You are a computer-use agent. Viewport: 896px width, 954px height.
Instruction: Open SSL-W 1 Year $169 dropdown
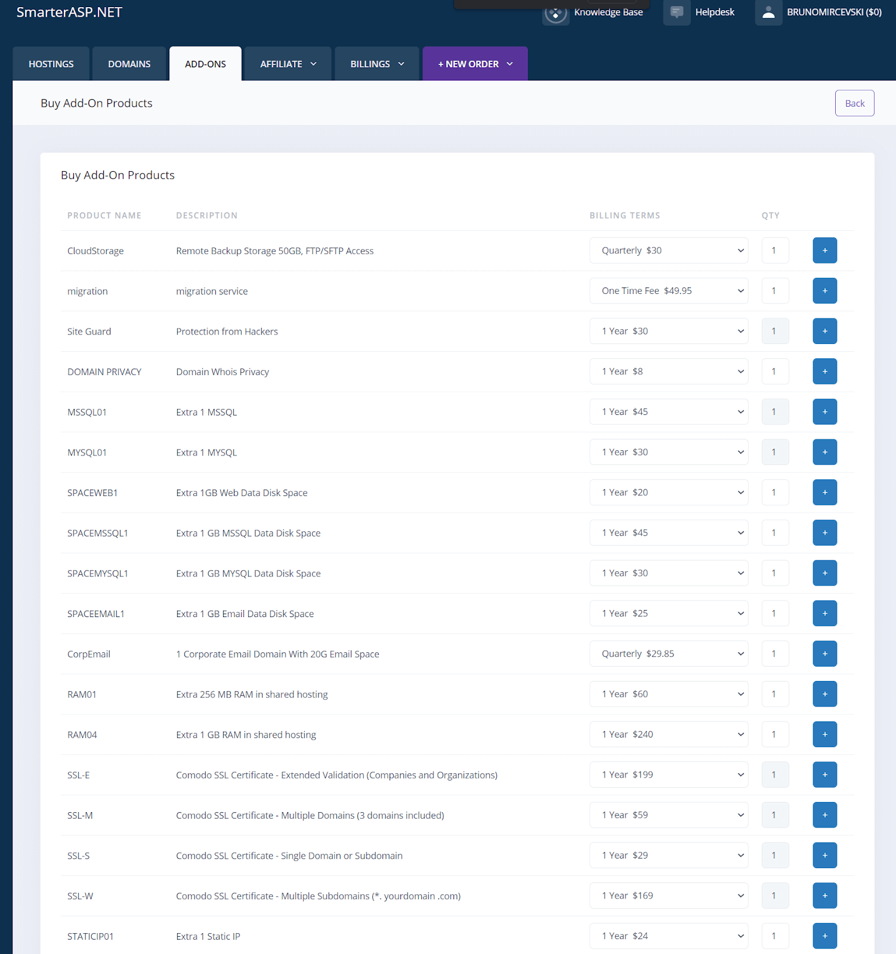point(669,896)
